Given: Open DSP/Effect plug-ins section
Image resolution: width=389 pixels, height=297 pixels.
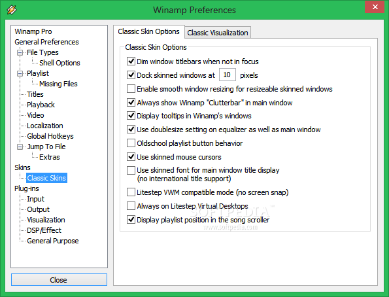Looking at the screenshot, I should coord(44,230).
